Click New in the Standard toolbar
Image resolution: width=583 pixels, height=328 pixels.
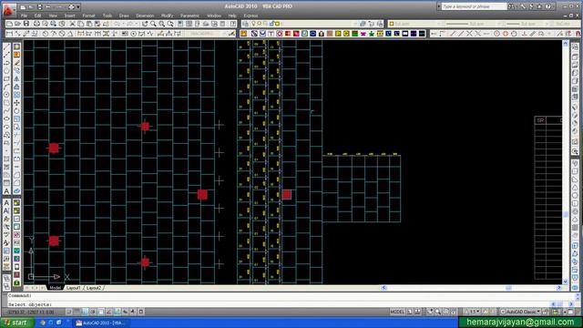(x=9, y=24)
